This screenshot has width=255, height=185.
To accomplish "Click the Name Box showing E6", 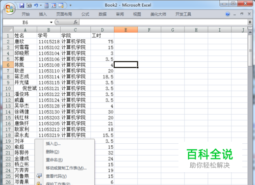I will coord(25,22).
